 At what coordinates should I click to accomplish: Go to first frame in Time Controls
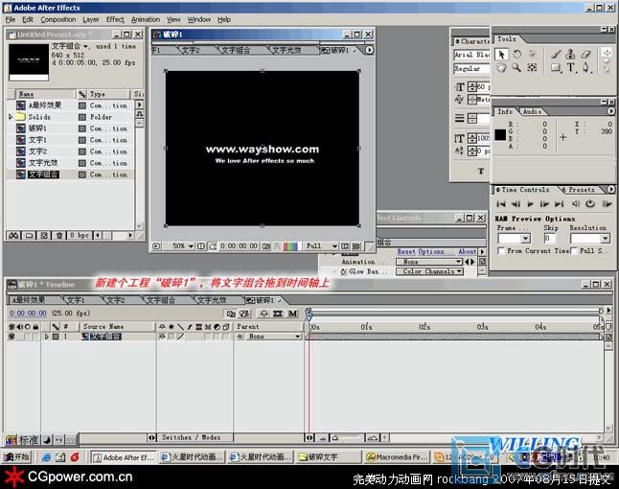click(x=501, y=204)
